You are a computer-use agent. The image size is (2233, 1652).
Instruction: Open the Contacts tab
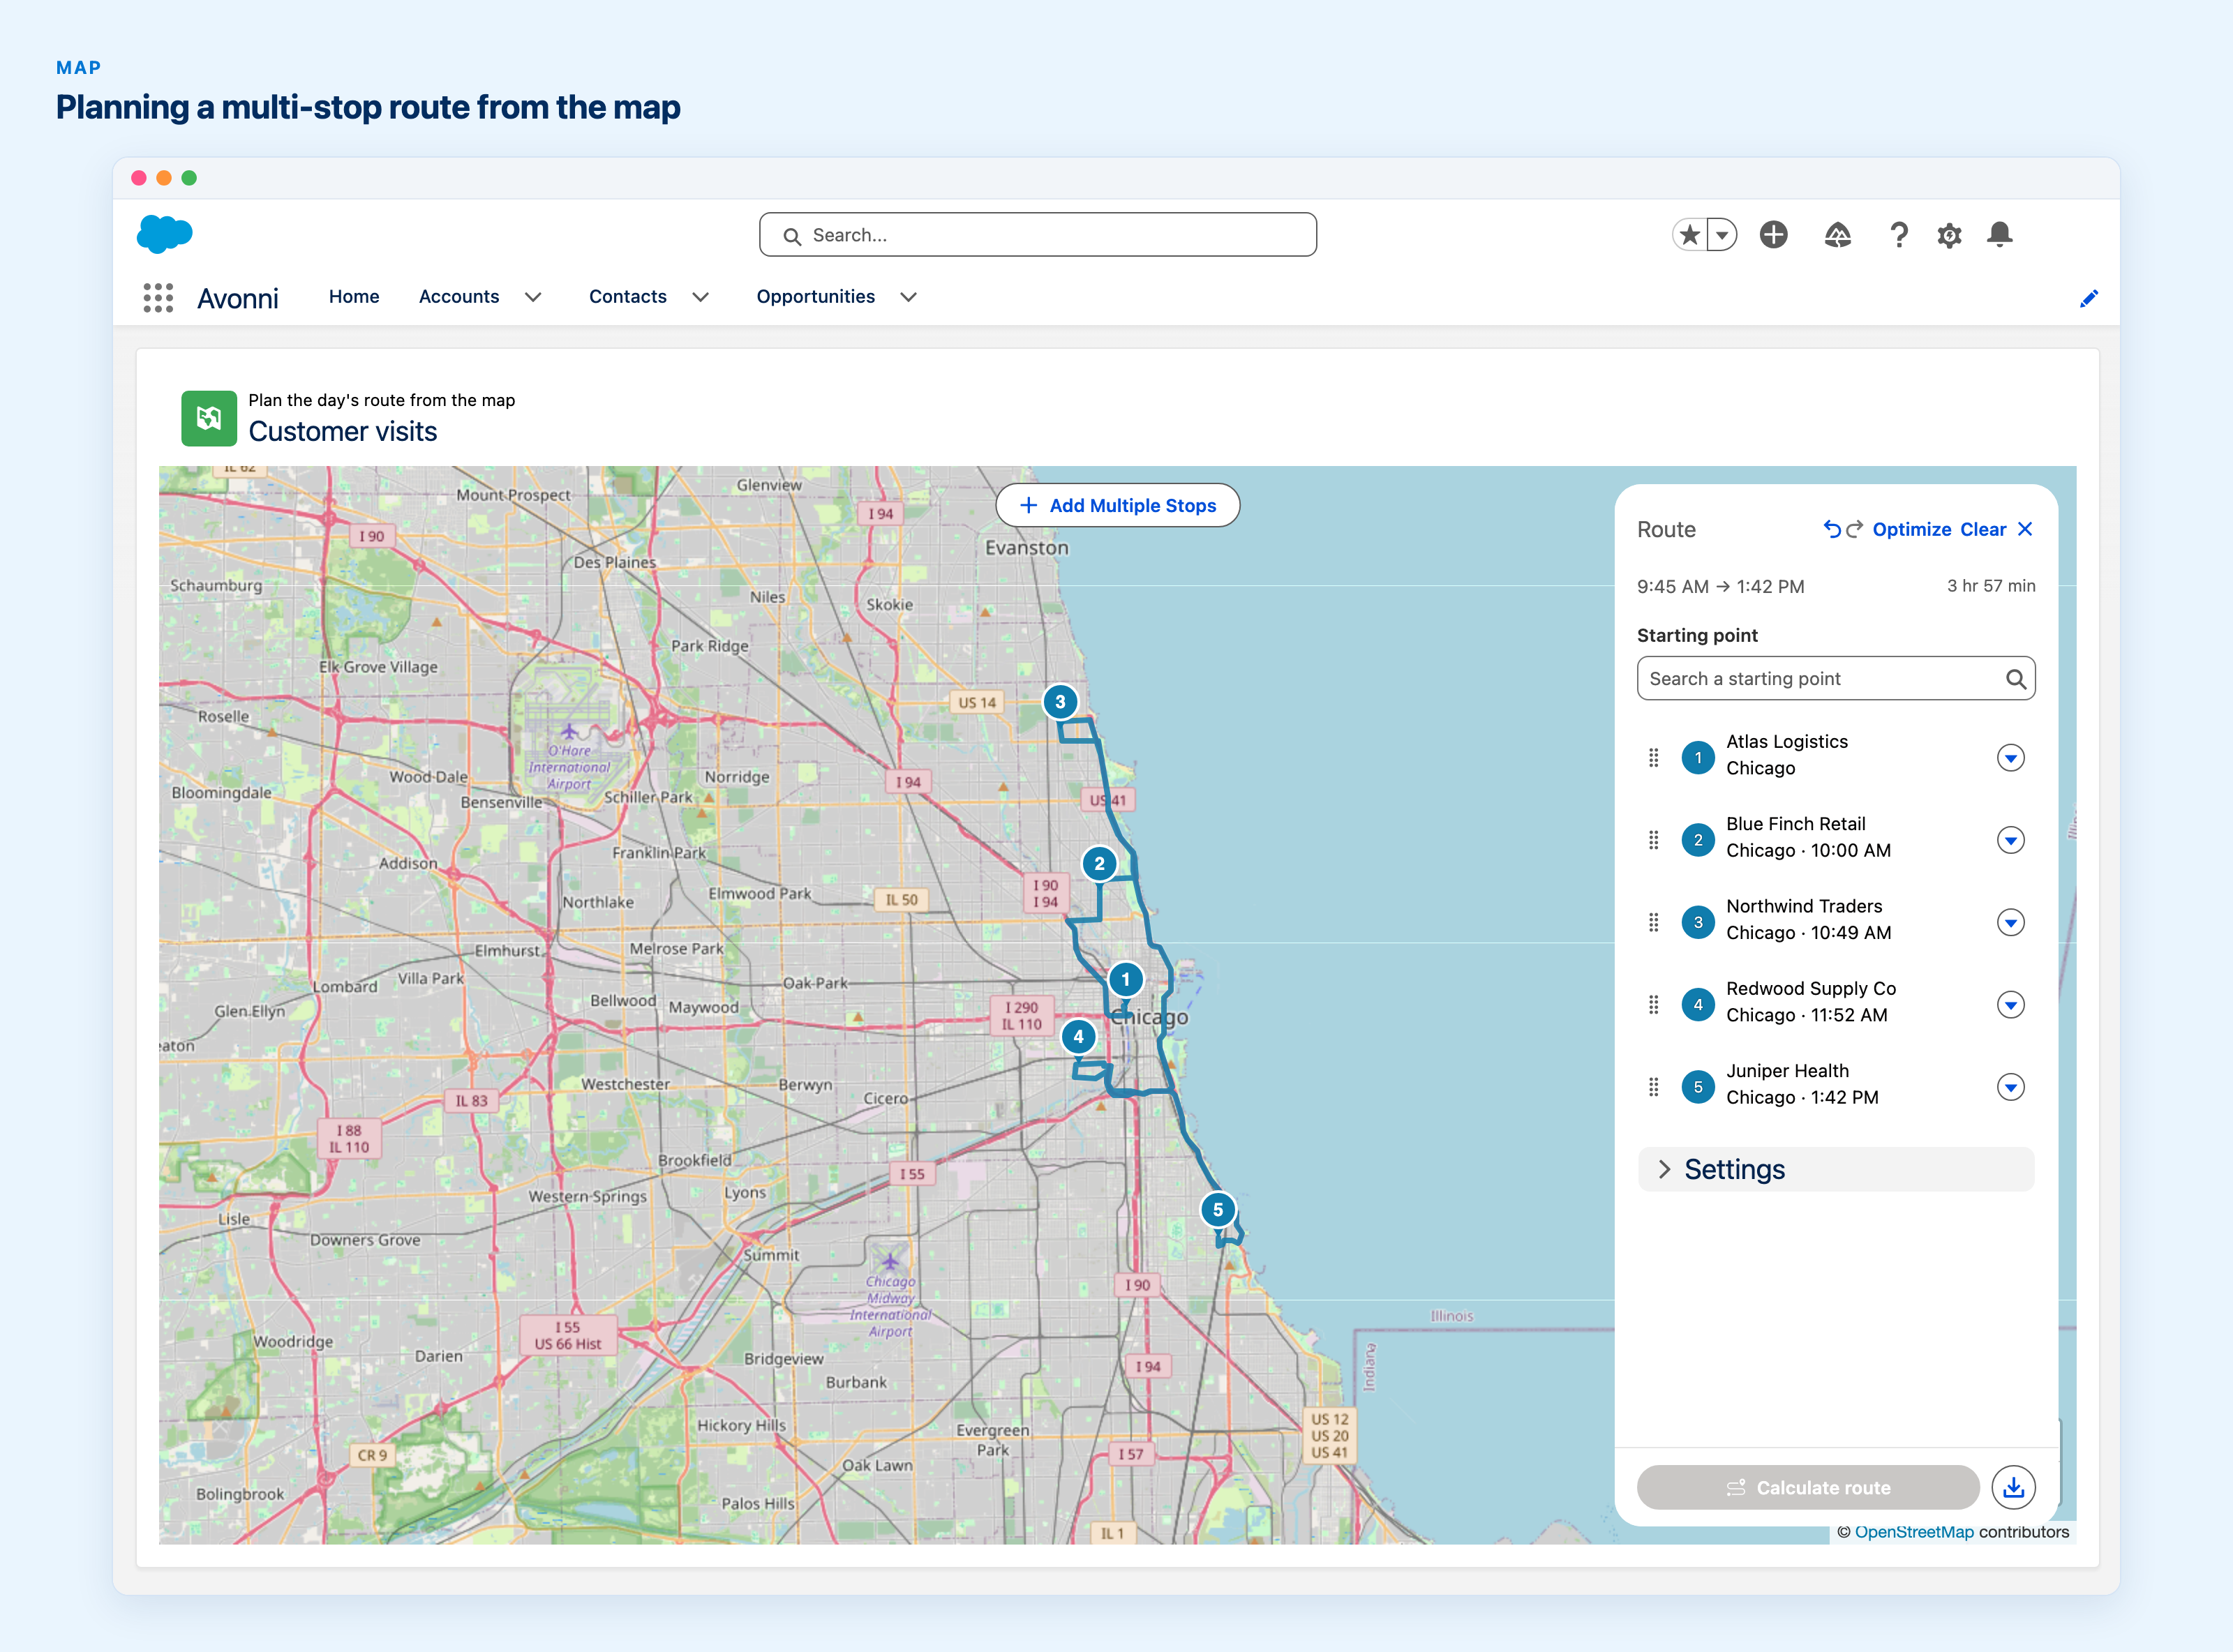[628, 297]
